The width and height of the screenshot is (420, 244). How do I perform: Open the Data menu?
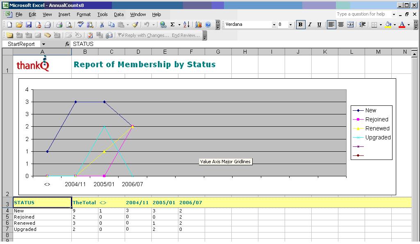(x=119, y=14)
